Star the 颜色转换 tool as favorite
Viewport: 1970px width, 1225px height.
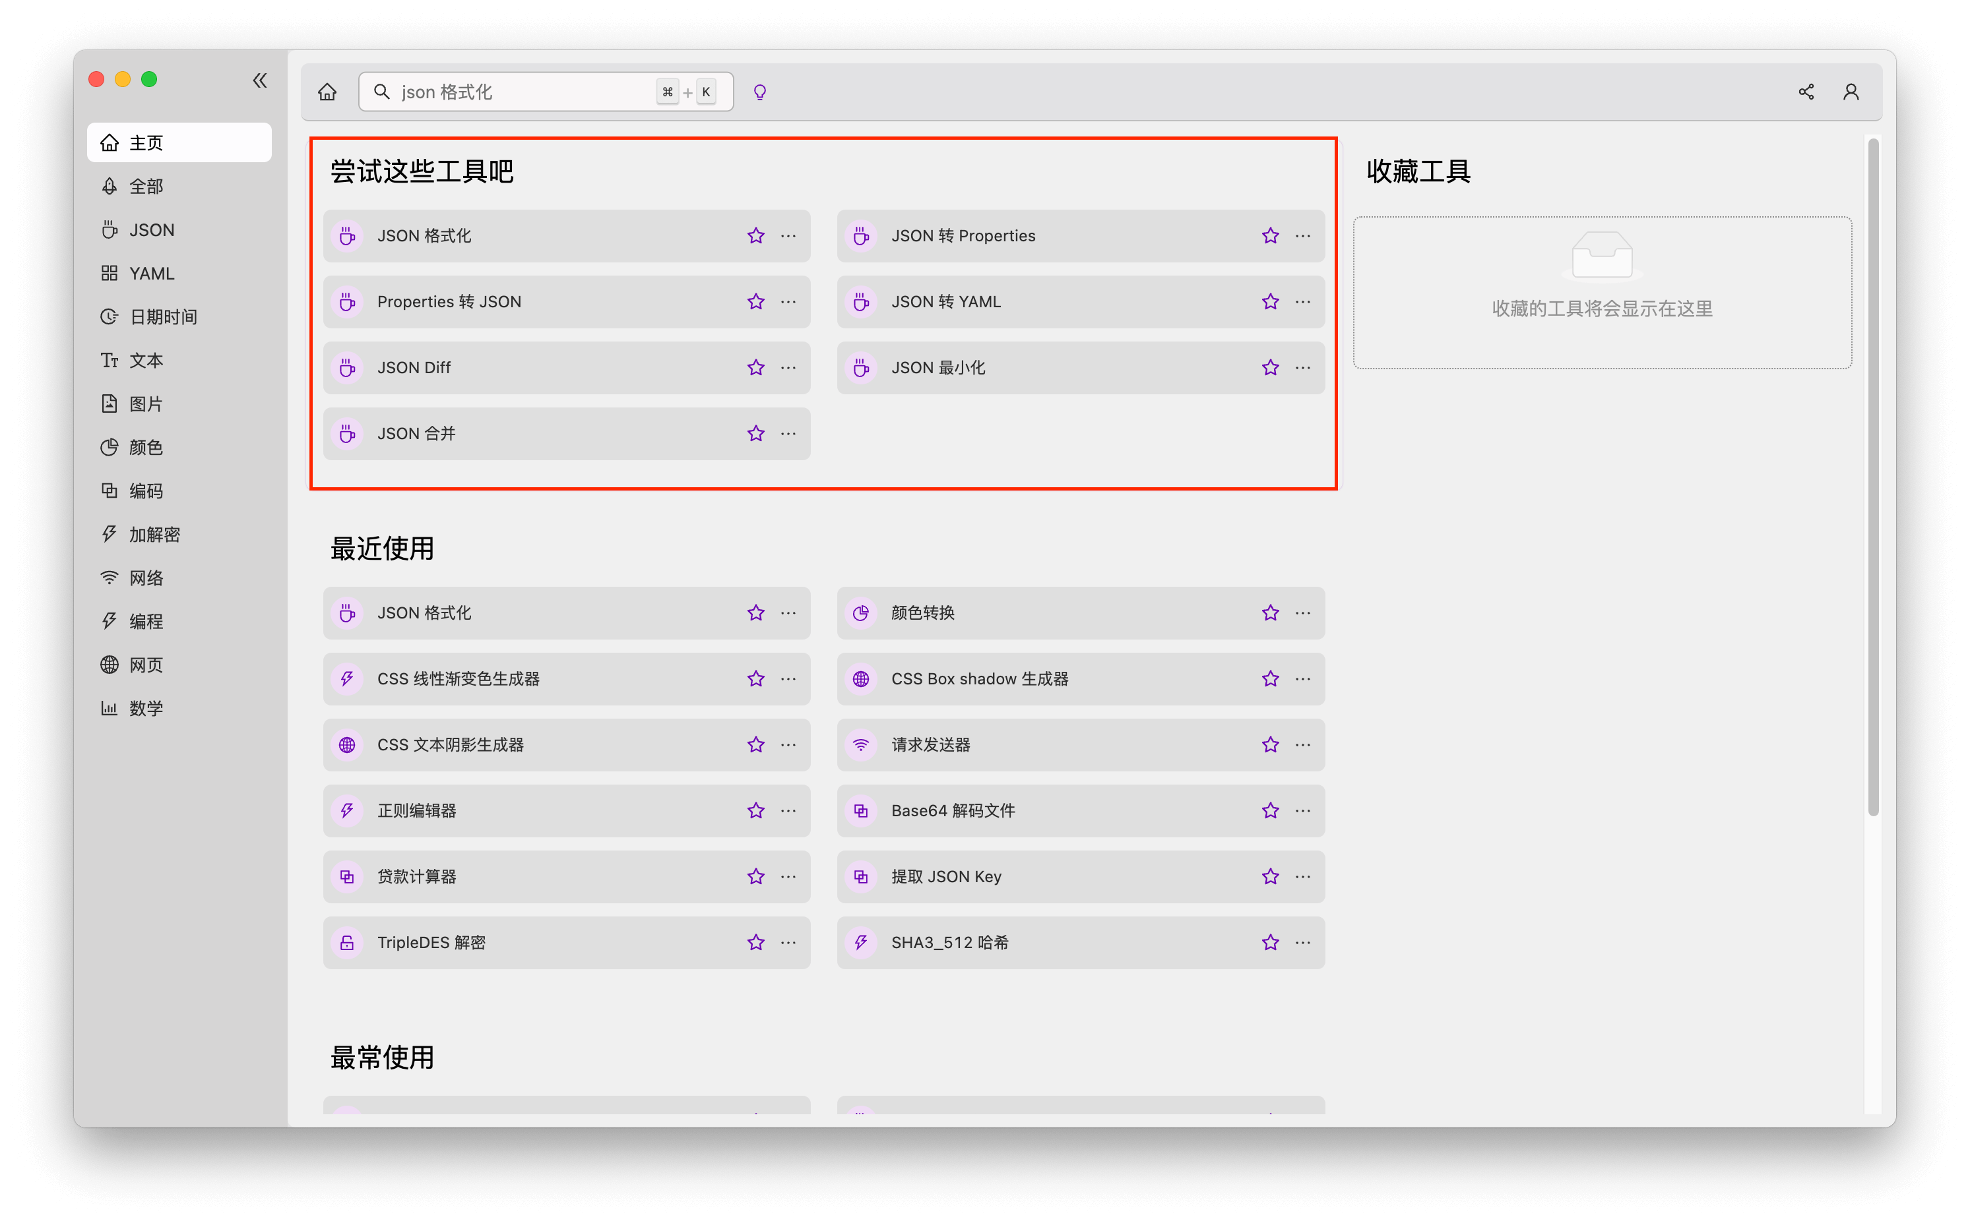1269,613
